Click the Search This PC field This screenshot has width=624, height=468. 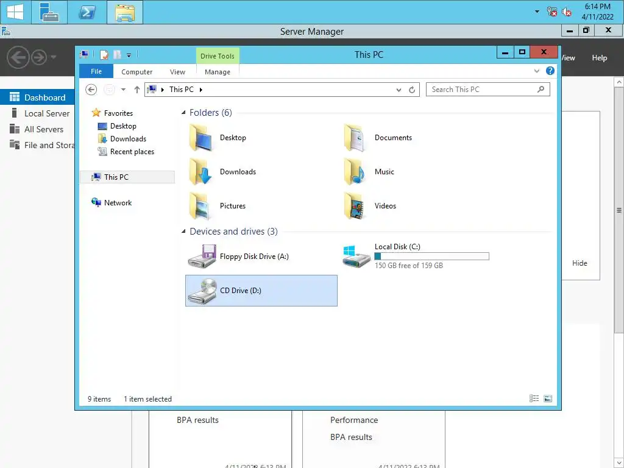[x=488, y=90]
